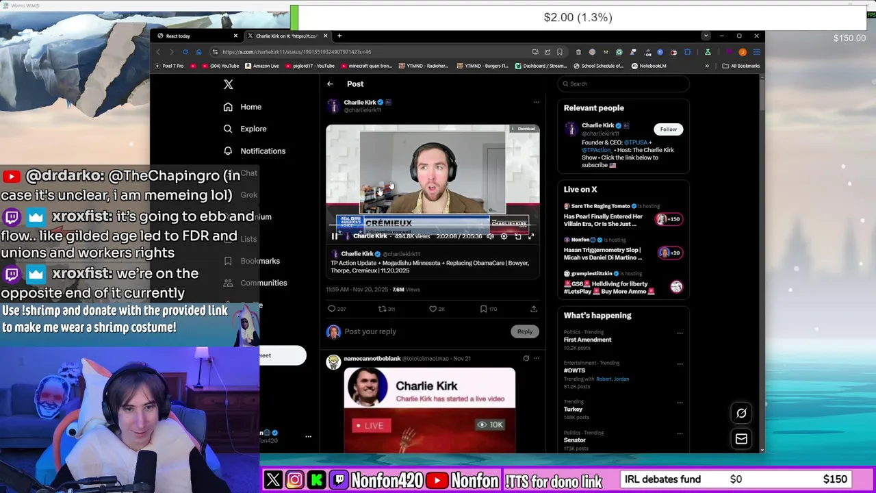This screenshot has height=493, width=876.
Task: Open the browser profile avatar icon
Action: tap(743, 52)
